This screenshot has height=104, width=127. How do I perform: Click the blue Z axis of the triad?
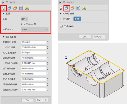66,59
